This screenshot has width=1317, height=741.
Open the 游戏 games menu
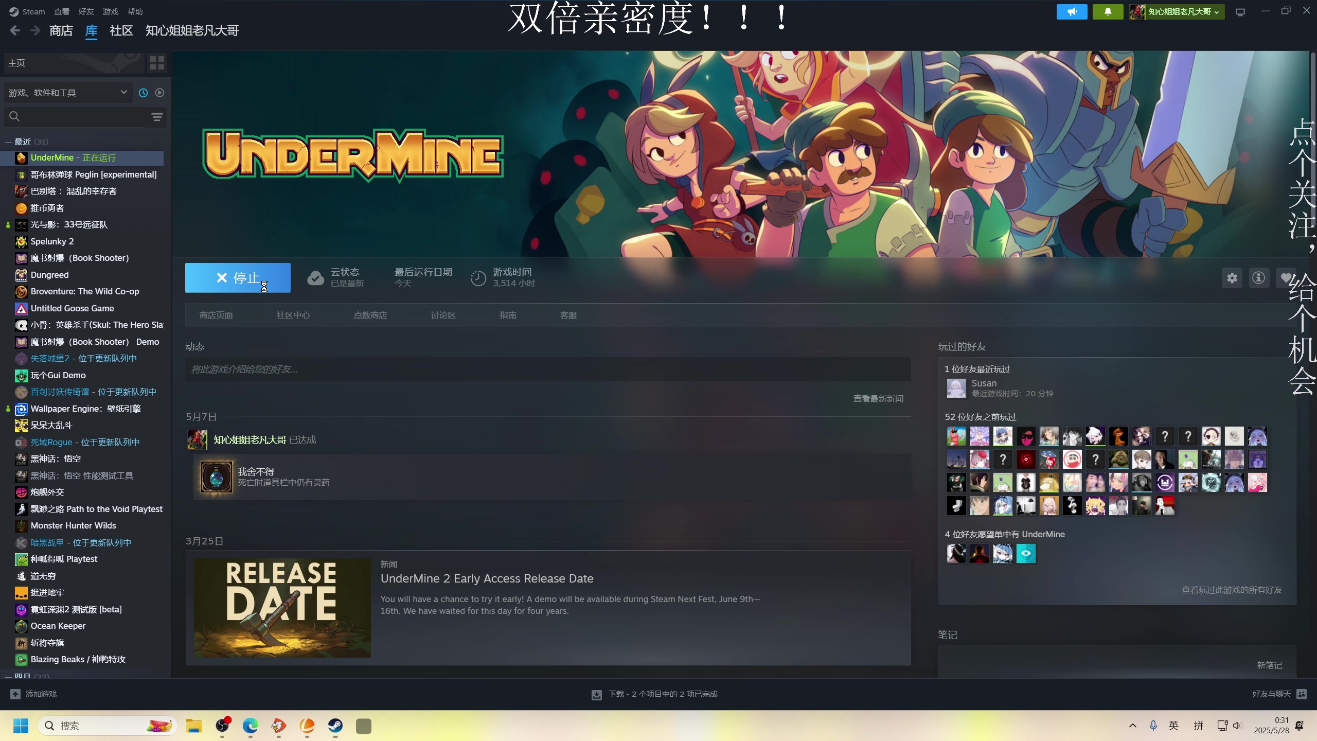(111, 11)
